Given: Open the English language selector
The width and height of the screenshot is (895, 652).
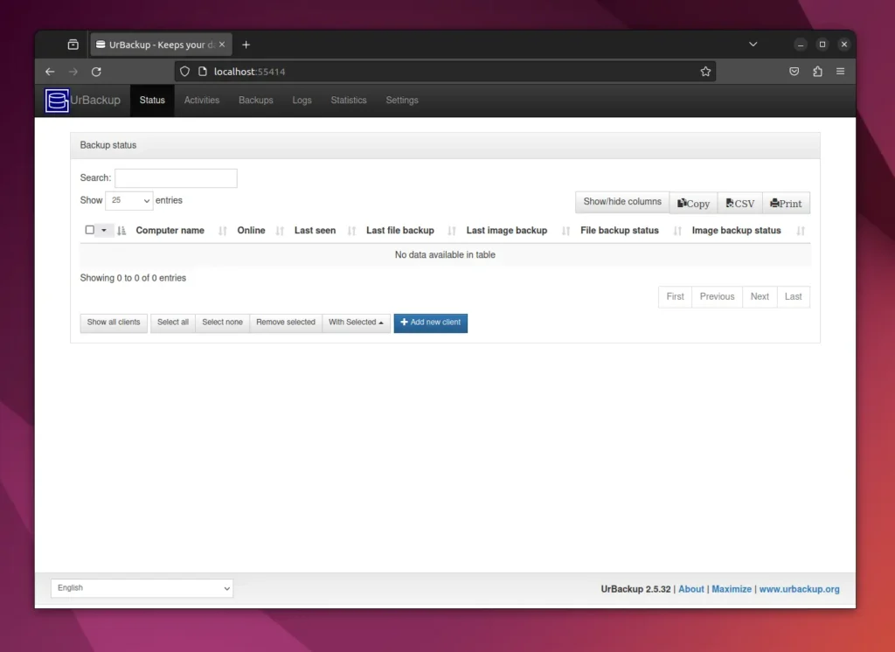Looking at the screenshot, I should [142, 587].
